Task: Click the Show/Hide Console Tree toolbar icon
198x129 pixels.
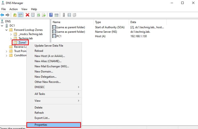Action: pos(20,15)
